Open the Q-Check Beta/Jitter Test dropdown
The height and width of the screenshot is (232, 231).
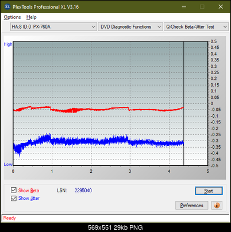[196, 27]
